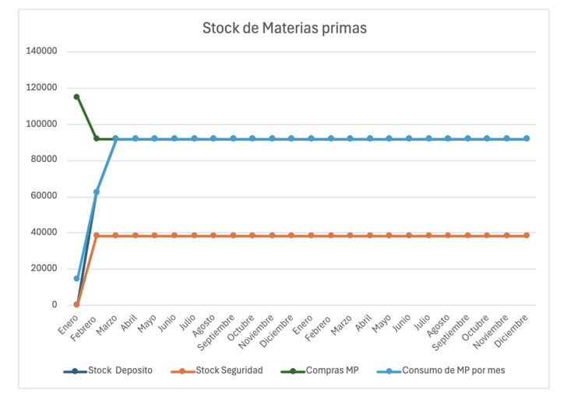578x397 pixels.
Task: Click the dark blue Stock Deposito legend marker
Action: point(76,371)
